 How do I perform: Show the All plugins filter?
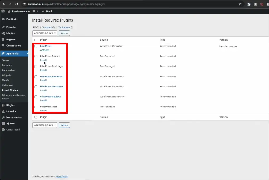34,27
